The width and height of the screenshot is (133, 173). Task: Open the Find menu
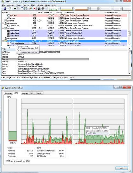pyautogui.click(x=33, y=5)
